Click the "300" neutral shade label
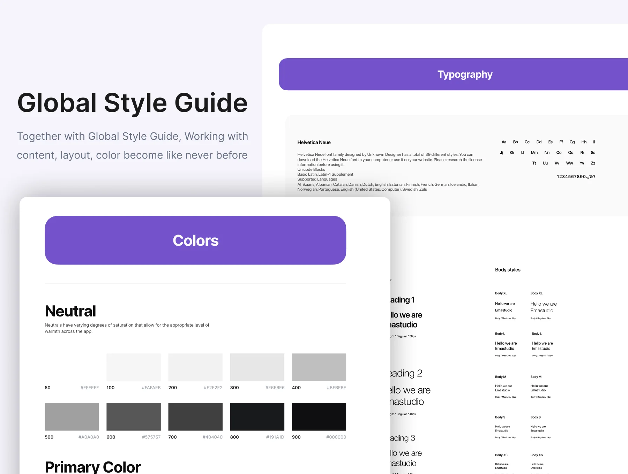Viewport: 628px width, 474px height. (x=234, y=388)
